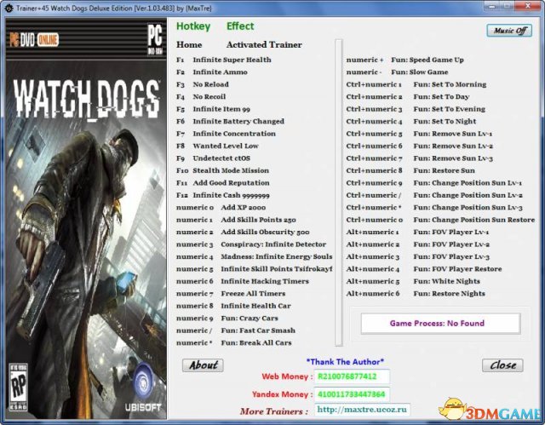This screenshot has height=425, width=545.
Task: Click 'Fun: FOV Player Lv-3' text
Action: (x=451, y=257)
